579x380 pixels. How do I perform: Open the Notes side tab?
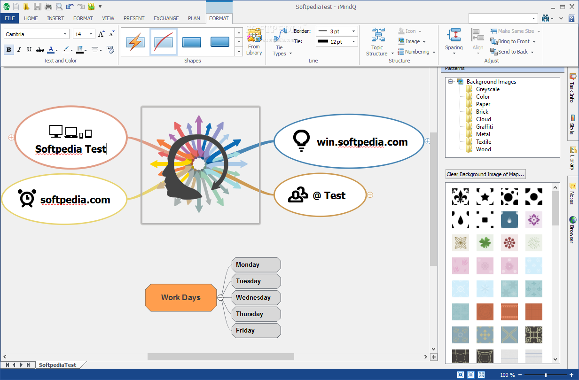coord(572,194)
